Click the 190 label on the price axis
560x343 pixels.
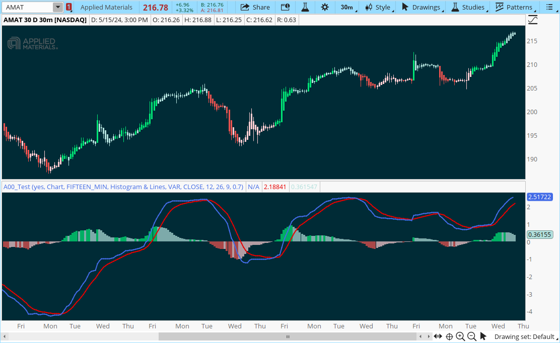pos(532,159)
